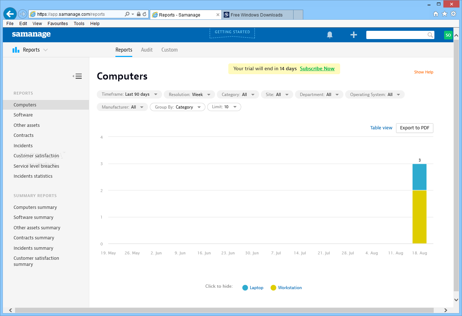Open the Category All filter dropdown
Screen dimensions: 462x316
pos(238,95)
